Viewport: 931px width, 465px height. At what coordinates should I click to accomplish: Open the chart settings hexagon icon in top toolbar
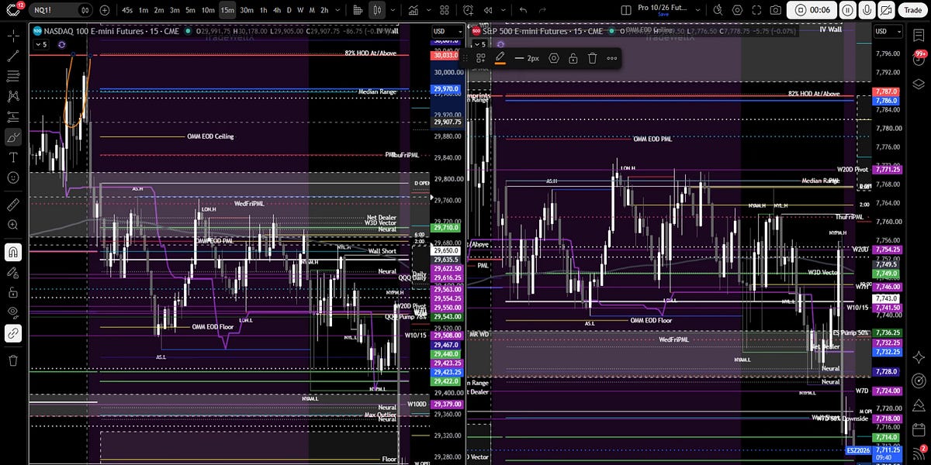737,10
